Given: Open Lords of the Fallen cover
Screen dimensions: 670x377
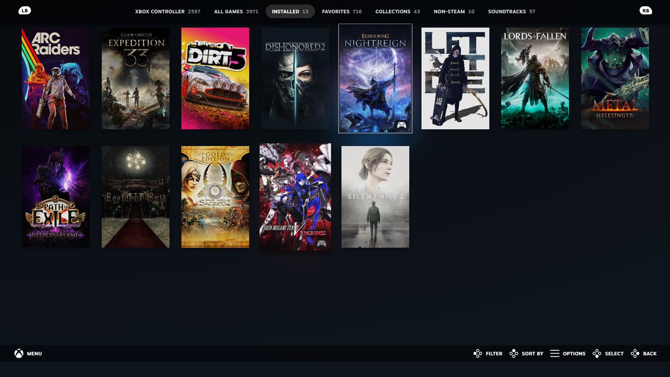Looking at the screenshot, I should (535, 79).
